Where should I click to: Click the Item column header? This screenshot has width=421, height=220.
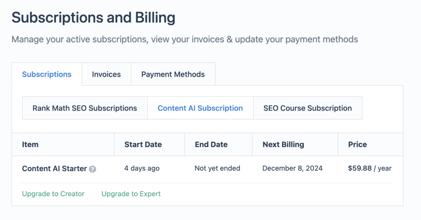click(x=30, y=144)
